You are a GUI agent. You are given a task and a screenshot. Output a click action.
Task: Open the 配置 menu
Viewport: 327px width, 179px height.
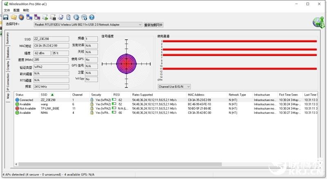click(16, 10)
